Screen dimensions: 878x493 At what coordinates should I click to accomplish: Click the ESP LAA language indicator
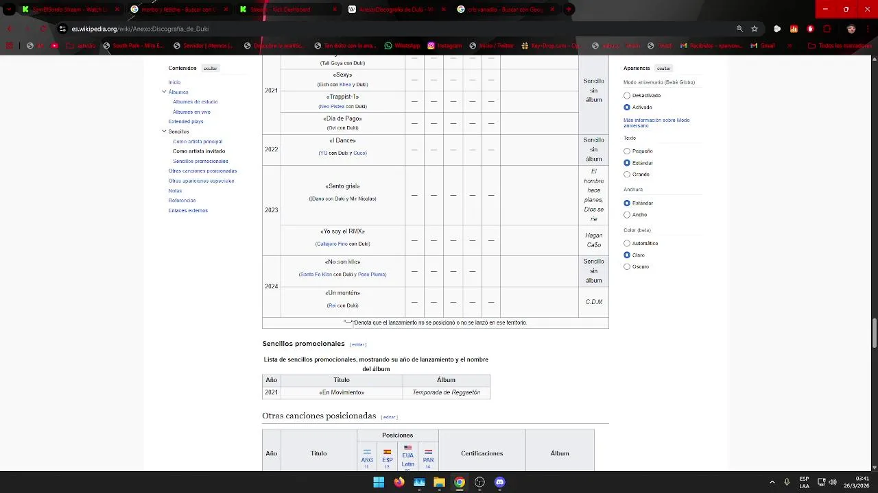coord(804,482)
